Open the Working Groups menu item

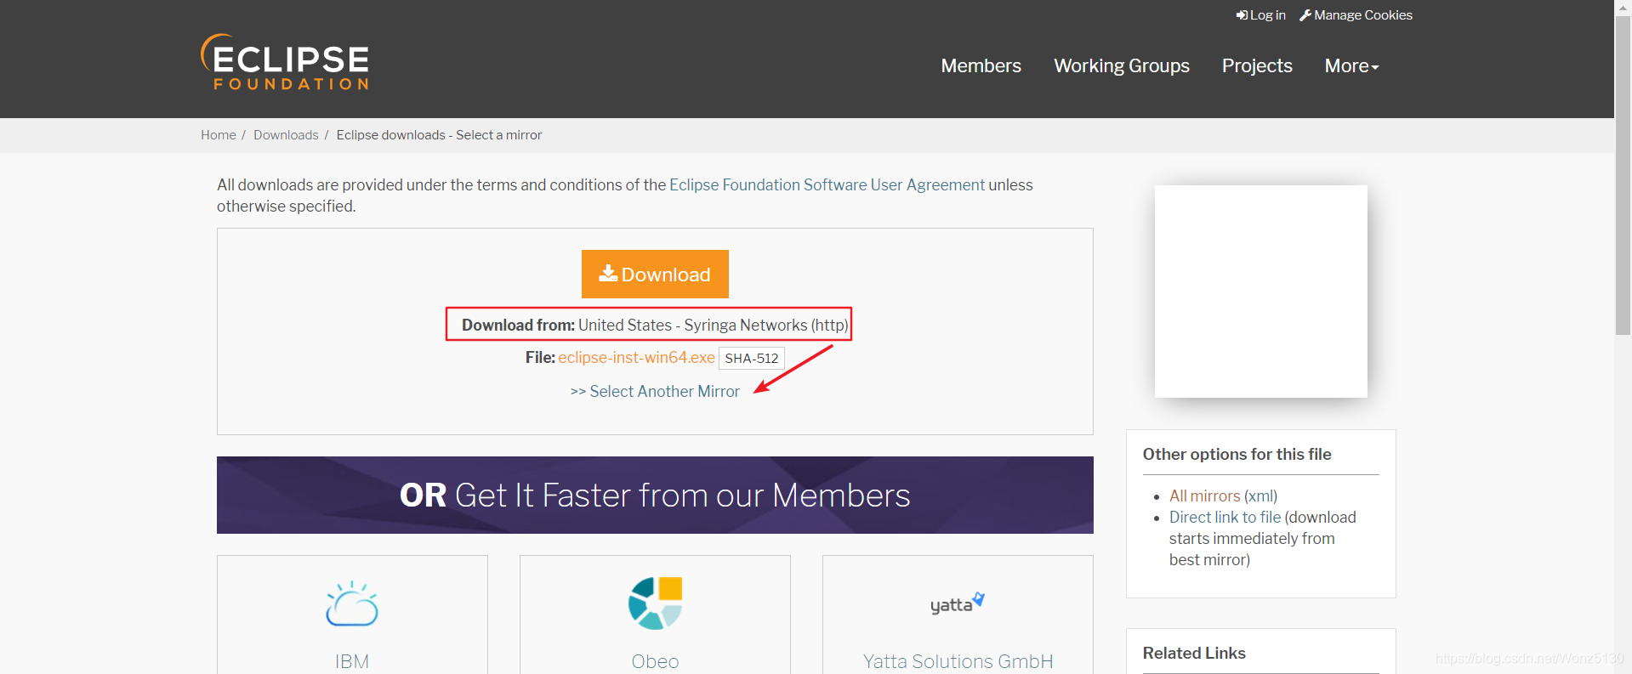1122,65
